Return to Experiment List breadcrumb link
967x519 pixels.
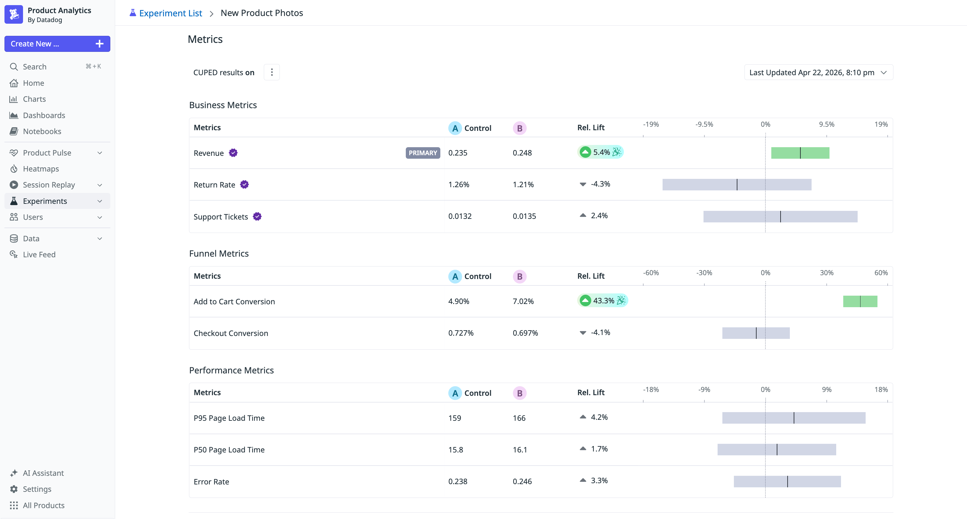[170, 13]
